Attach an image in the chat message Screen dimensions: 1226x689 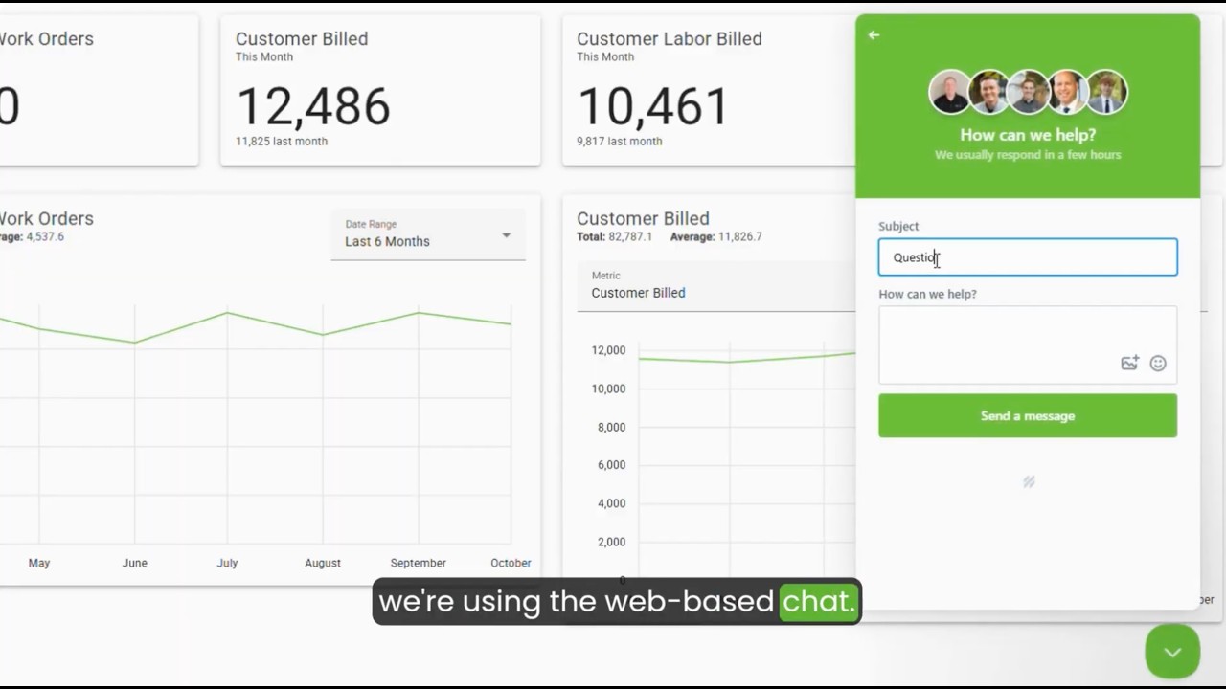coord(1129,363)
